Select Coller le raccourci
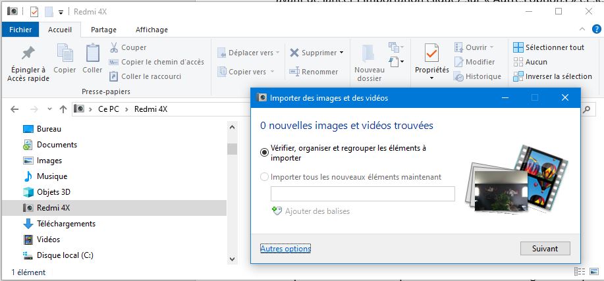604x281 pixels. click(145, 76)
